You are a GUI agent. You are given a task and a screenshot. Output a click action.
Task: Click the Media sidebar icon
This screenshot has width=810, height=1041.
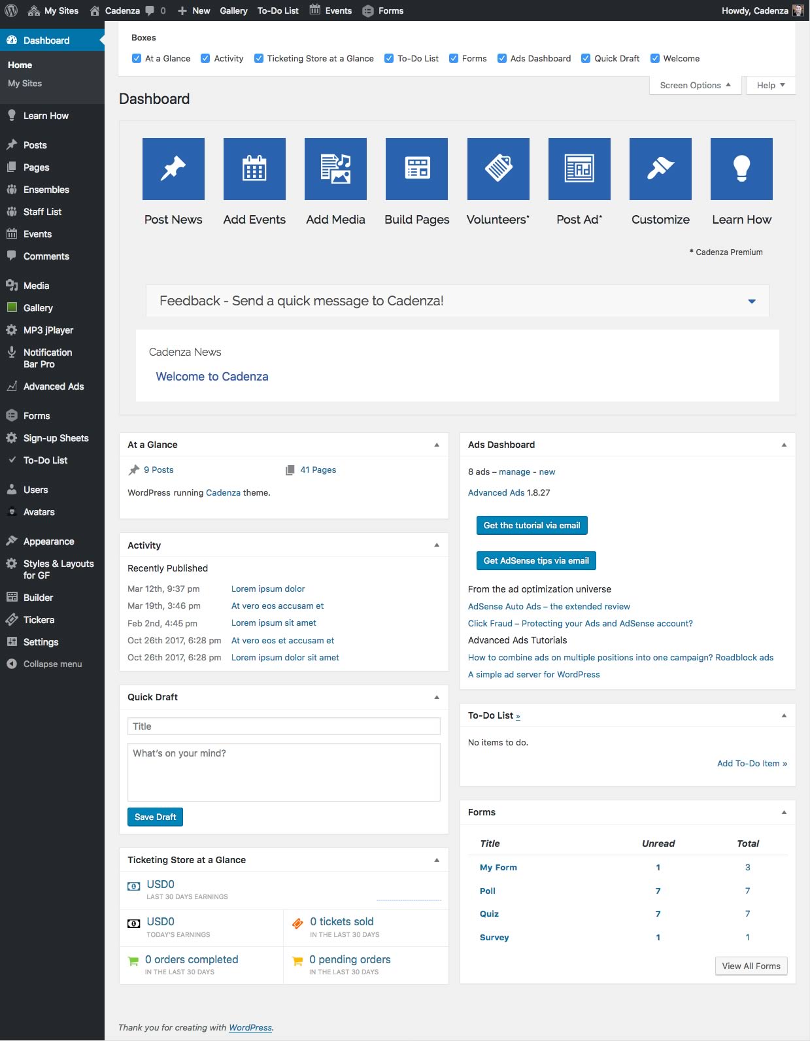12,286
